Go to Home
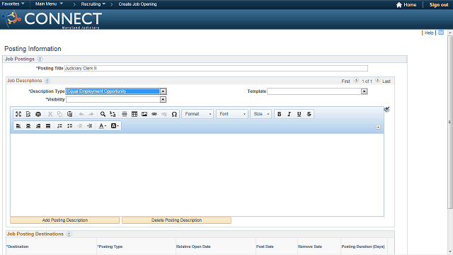Image resolution: width=453 pixels, height=255 pixels. pyautogui.click(x=406, y=5)
